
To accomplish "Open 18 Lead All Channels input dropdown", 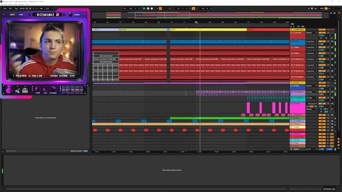I will [312, 103].
